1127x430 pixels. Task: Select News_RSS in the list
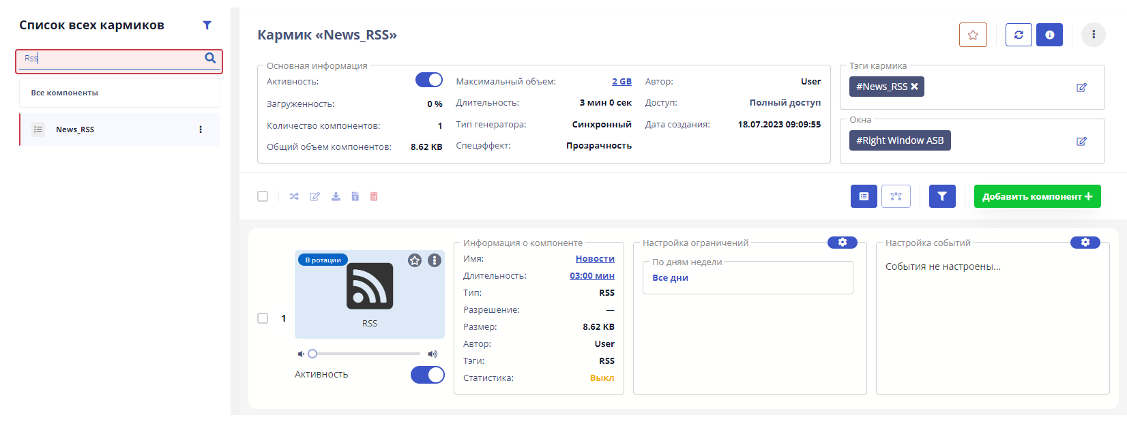click(x=75, y=129)
